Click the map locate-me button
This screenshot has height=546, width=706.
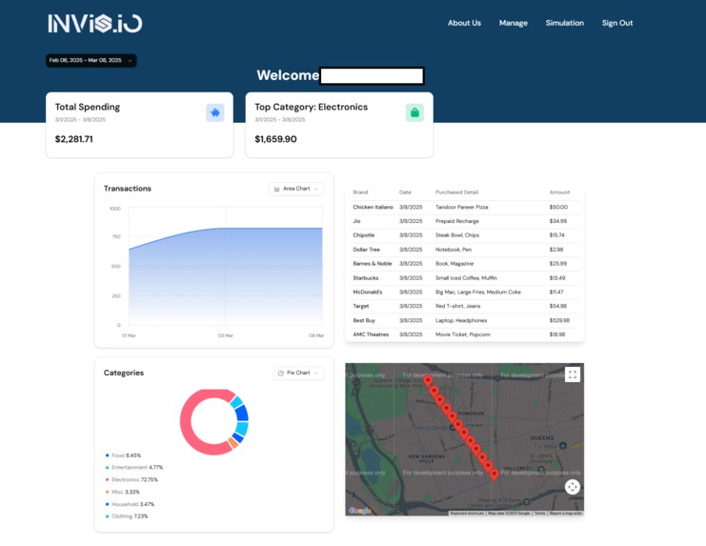coord(573,487)
